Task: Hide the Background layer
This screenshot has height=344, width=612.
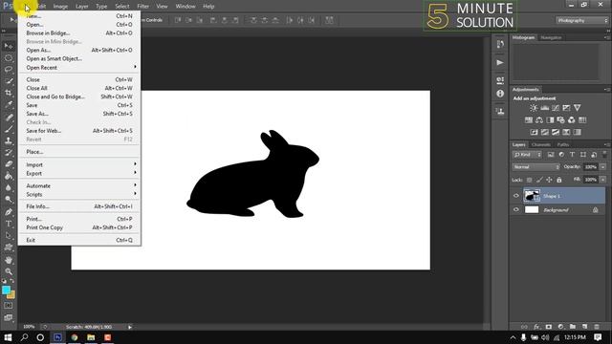Action: coord(516,210)
